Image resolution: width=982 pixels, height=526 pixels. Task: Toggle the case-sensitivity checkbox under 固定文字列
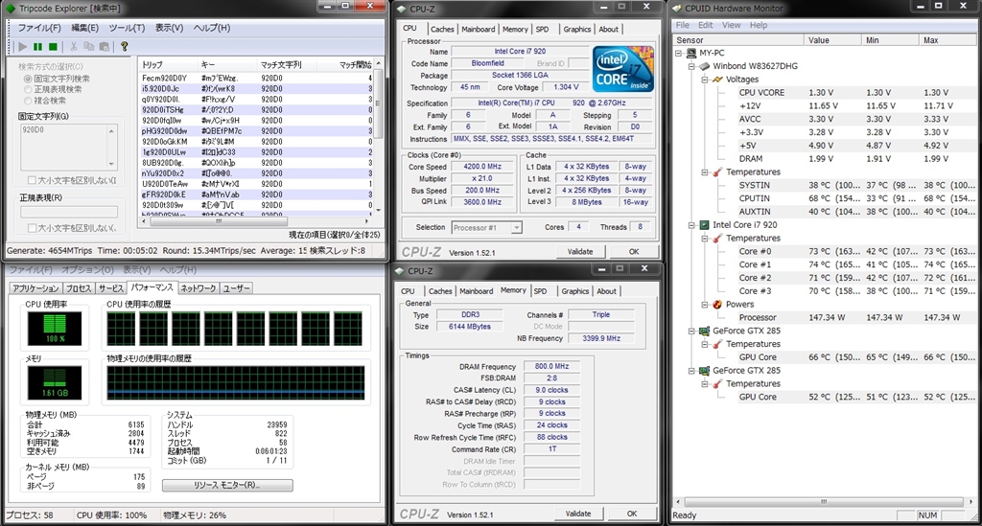(x=32, y=180)
